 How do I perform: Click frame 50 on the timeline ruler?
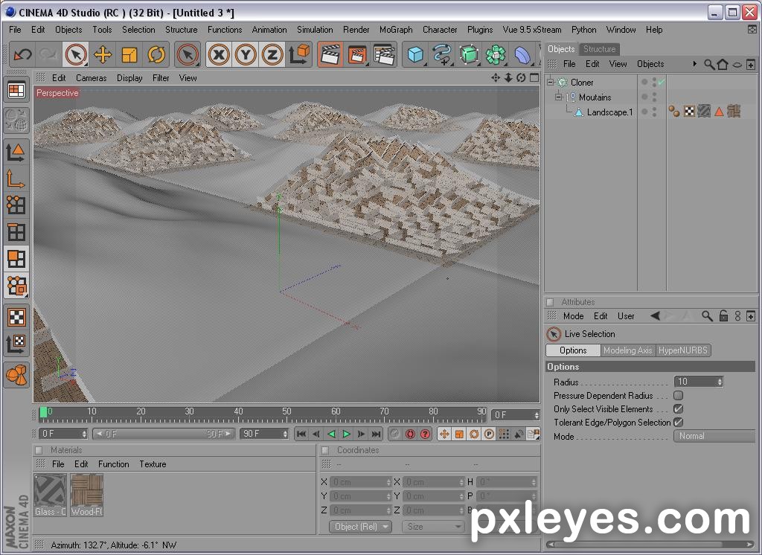pyautogui.click(x=286, y=412)
